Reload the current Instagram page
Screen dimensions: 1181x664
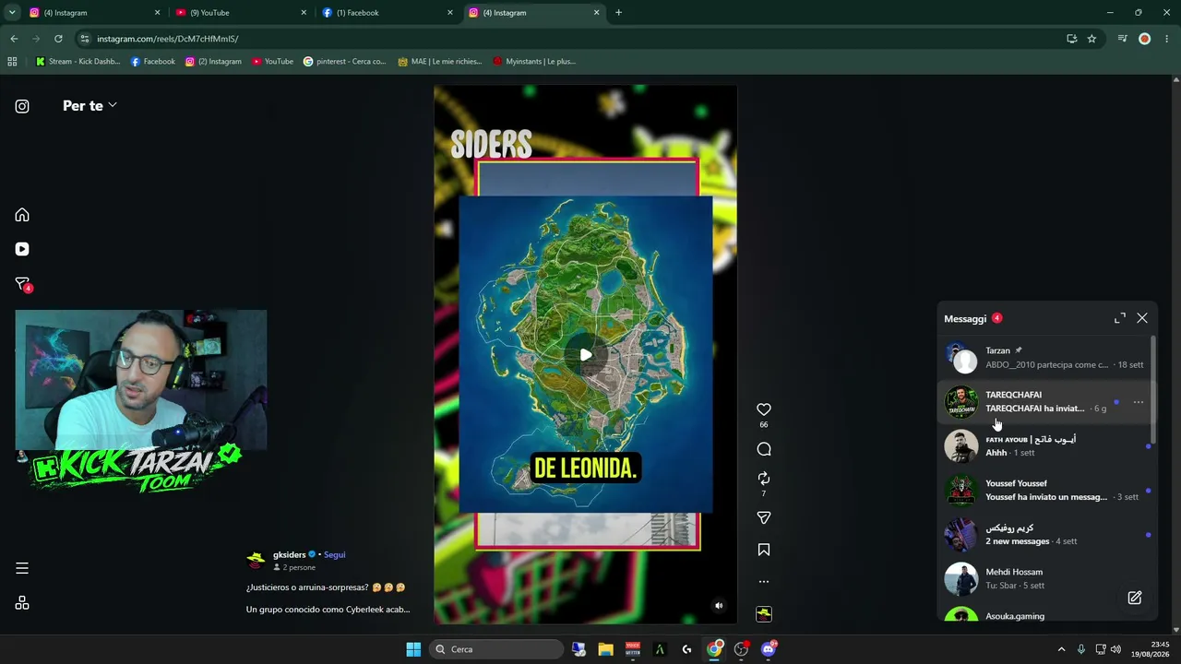pyautogui.click(x=58, y=39)
